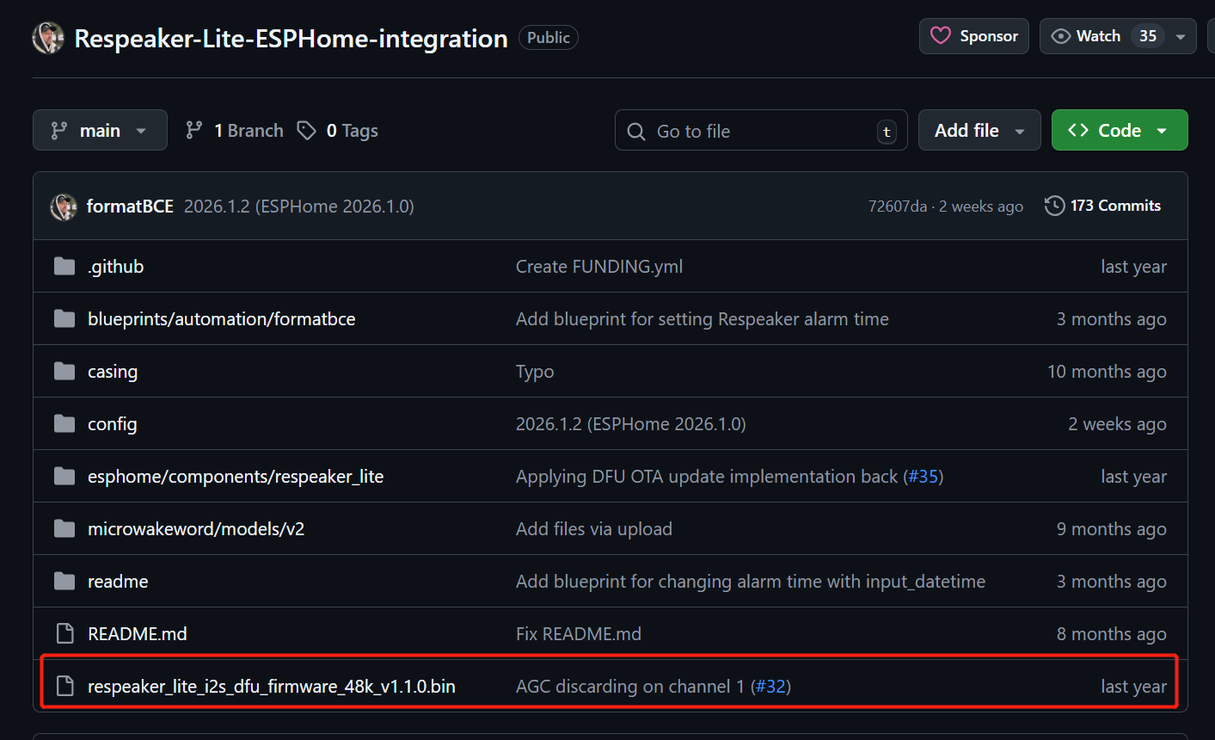
Task: Click the Watch eye icon
Action: tap(1061, 36)
